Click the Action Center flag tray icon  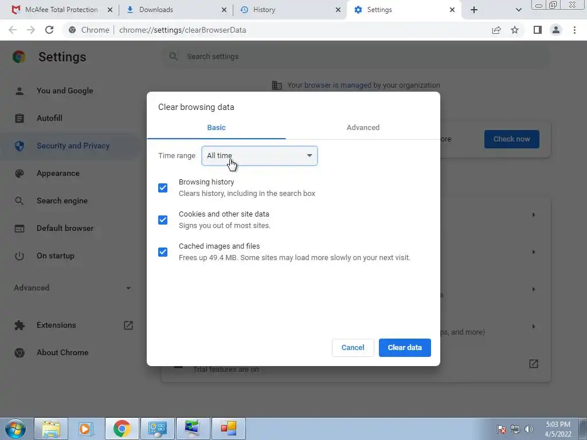coord(502,429)
